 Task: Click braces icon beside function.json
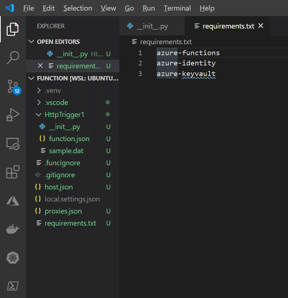point(42,139)
